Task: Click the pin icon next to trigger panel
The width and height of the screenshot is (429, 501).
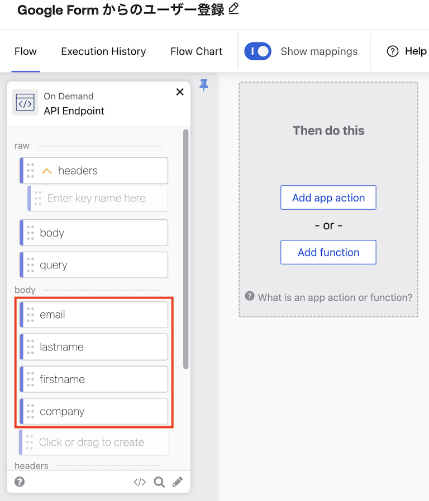Action: (204, 85)
